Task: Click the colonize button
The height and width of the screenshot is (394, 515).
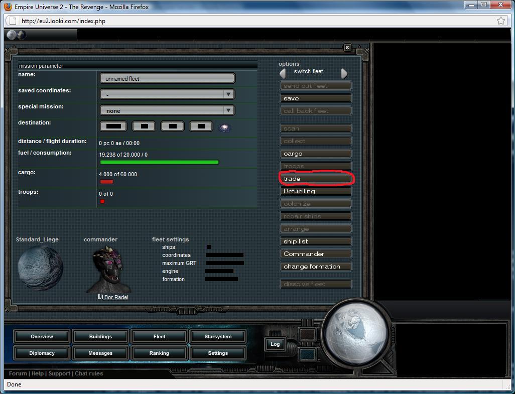Action: coord(316,204)
